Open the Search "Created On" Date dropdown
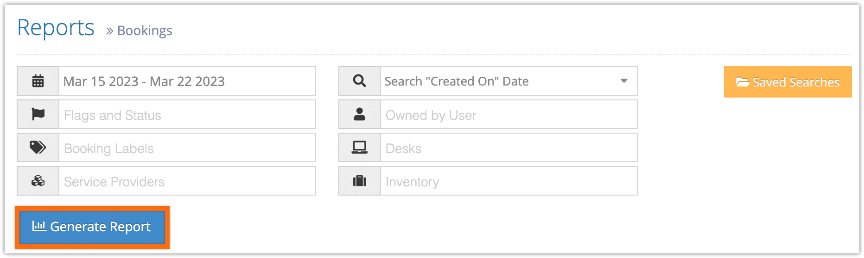This screenshot has height=258, width=864. pyautogui.click(x=509, y=81)
